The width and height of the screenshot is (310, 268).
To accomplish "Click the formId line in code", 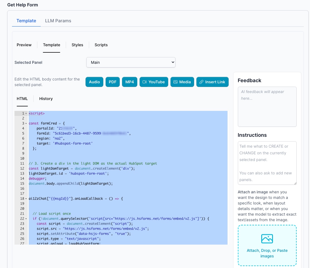I will (x=84, y=133).
